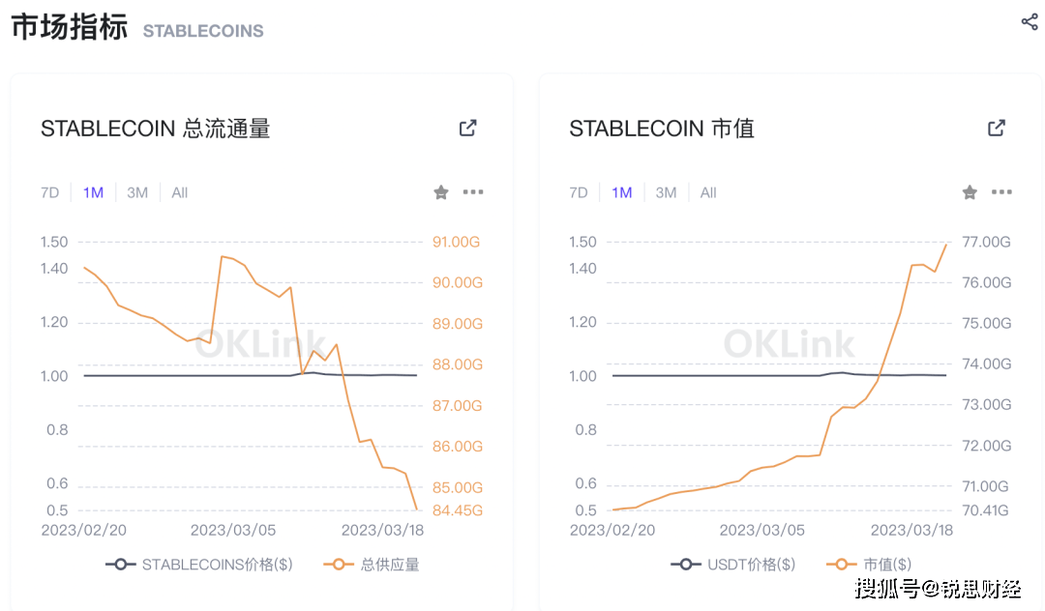Viewport: 1045px width, 611px height.
Task: Select 7D range on 总流通量 chart
Action: (50, 192)
